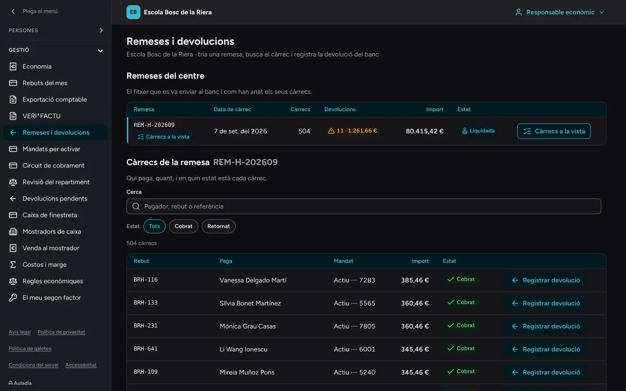Viewport: 626px width, 391px height.
Task: Collapse the GESTIÓ menu section
Action: coord(55,50)
